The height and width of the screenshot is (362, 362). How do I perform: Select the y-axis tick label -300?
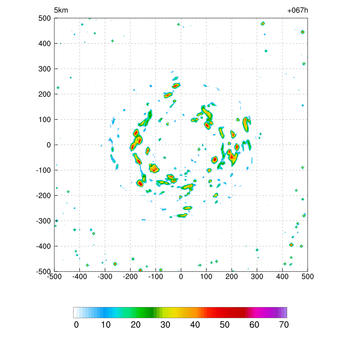[43, 221]
